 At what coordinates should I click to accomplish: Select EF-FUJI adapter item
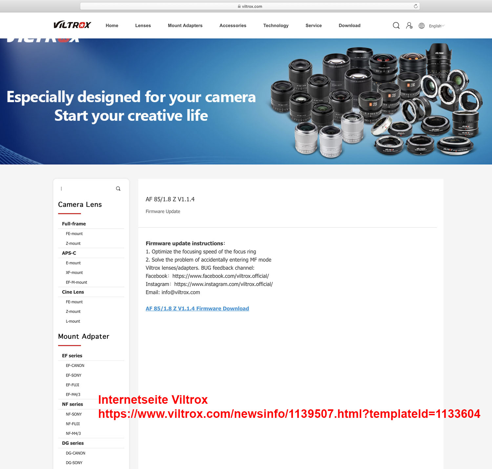[72, 385]
